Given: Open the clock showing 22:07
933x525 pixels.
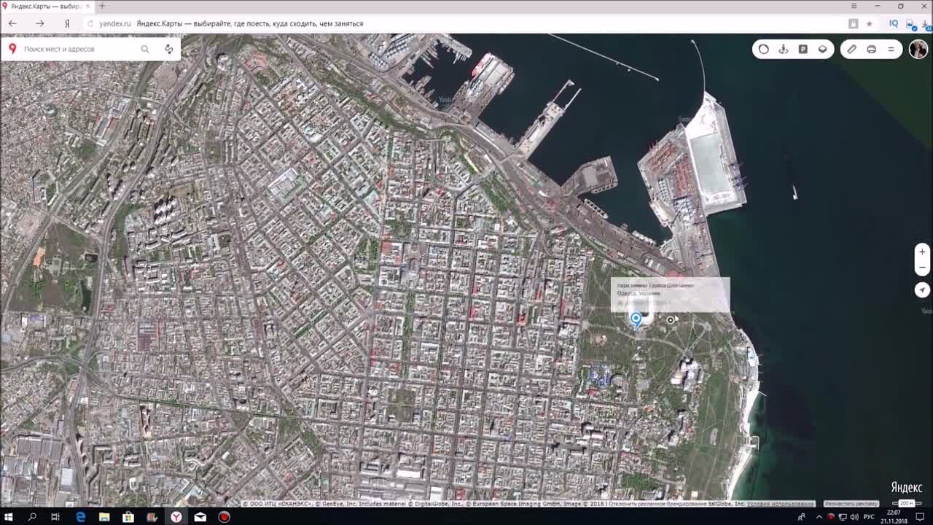Looking at the screenshot, I should pos(894,517).
